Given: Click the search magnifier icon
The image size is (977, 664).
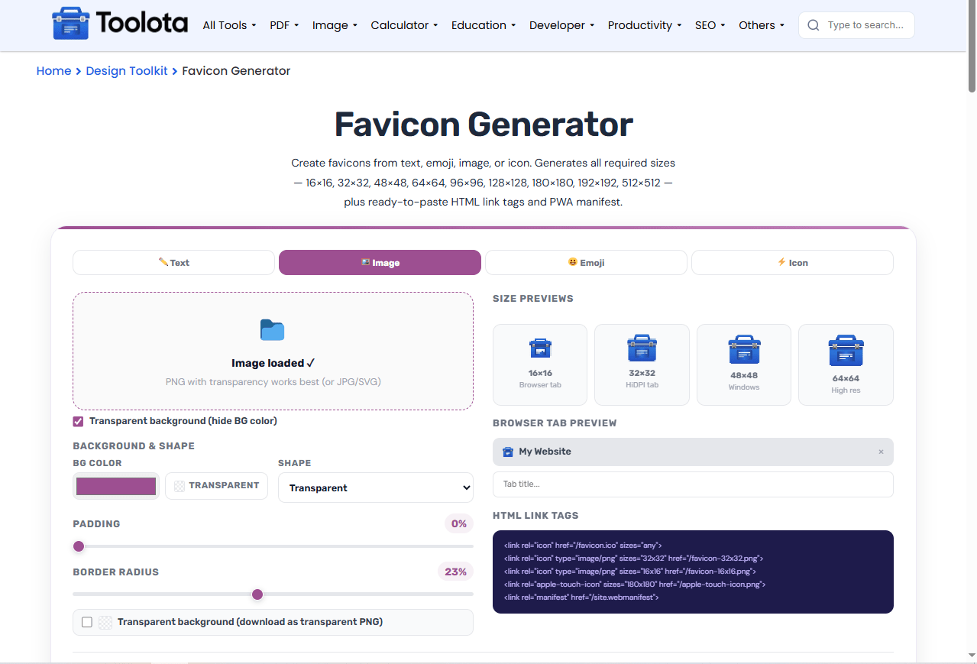Looking at the screenshot, I should (814, 25).
